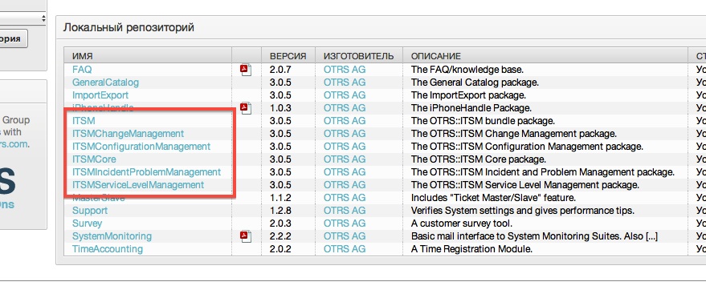Open ITSMIncidentProblemManagement package link
706x306 pixels.
tap(146, 172)
